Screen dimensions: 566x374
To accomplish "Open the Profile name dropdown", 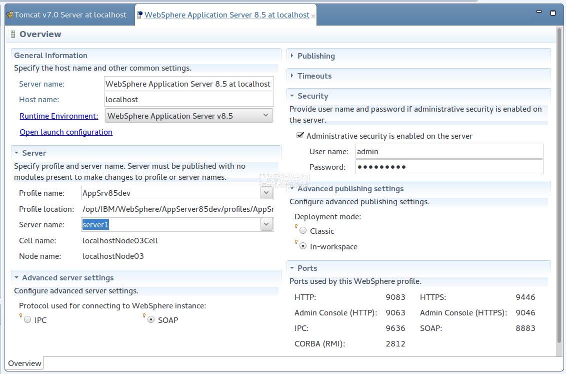I will (x=266, y=193).
